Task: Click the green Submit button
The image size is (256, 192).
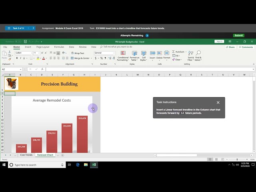Action: [238, 36]
